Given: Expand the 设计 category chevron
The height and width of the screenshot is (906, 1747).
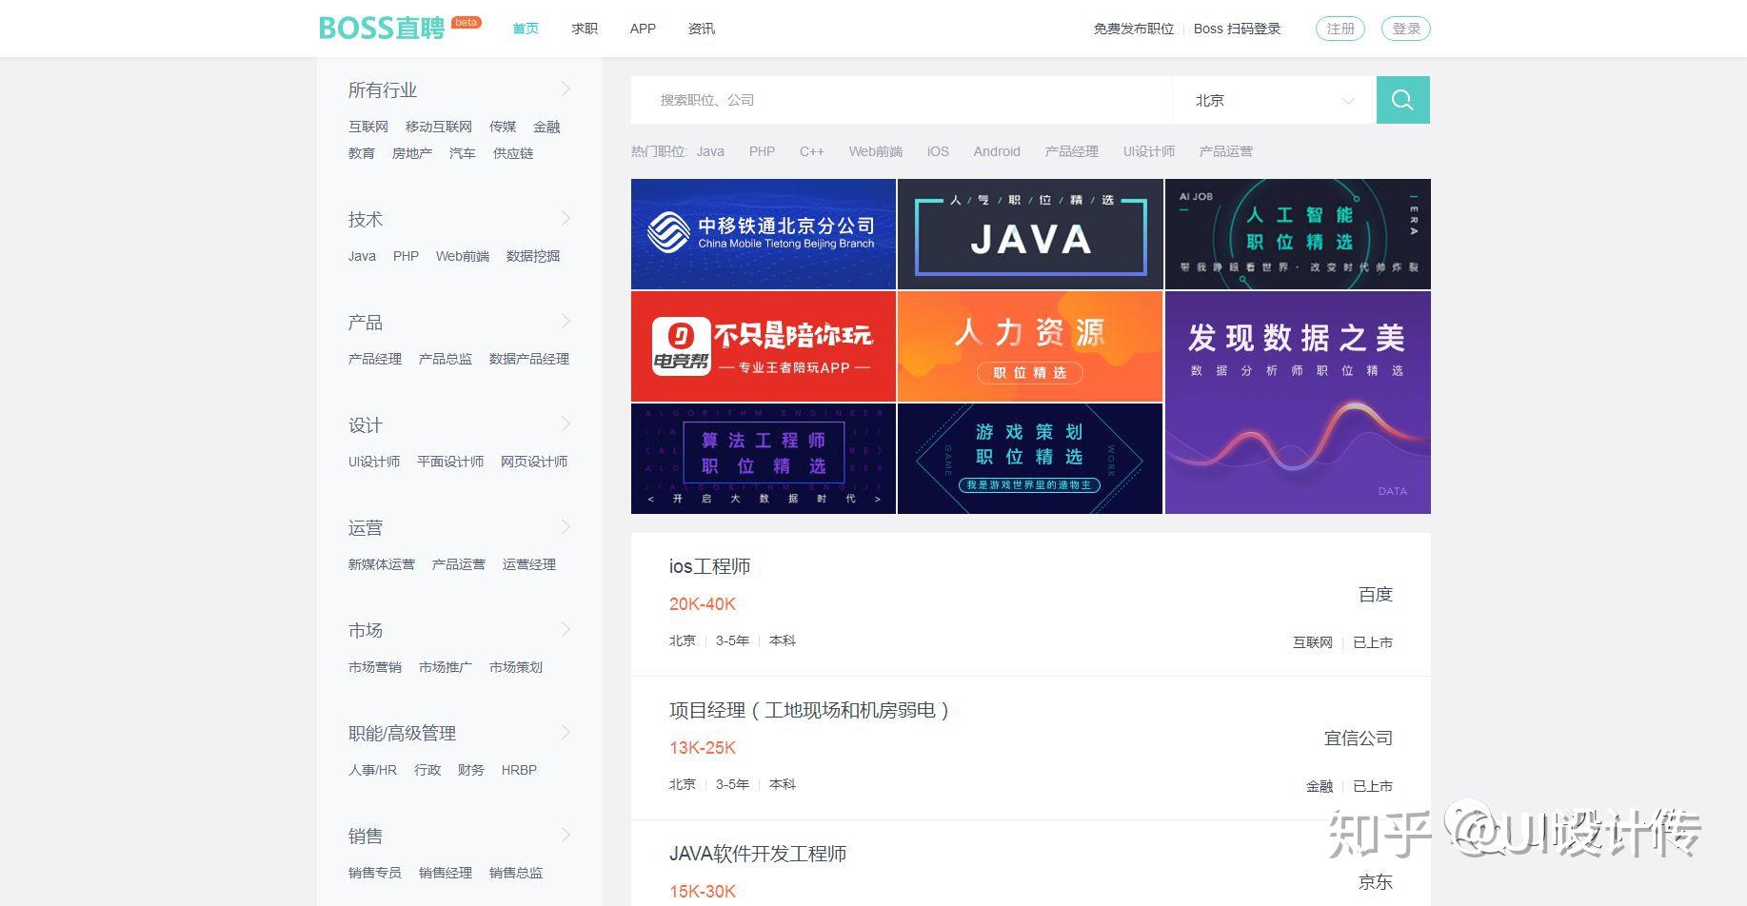Looking at the screenshot, I should (x=566, y=423).
